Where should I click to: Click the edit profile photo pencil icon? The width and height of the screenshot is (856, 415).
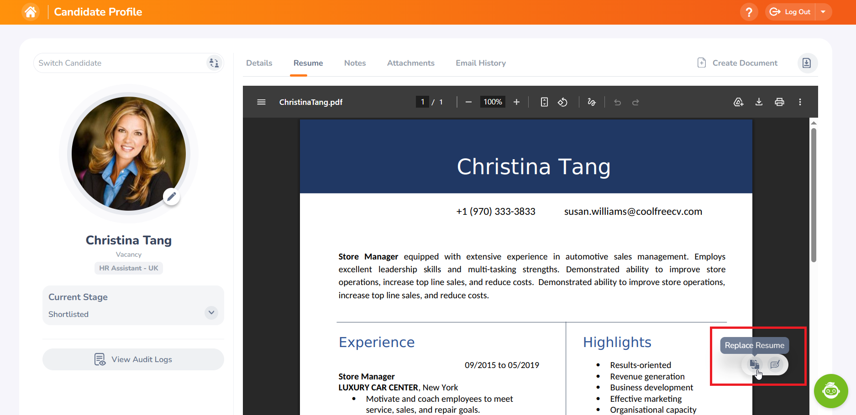click(x=171, y=197)
